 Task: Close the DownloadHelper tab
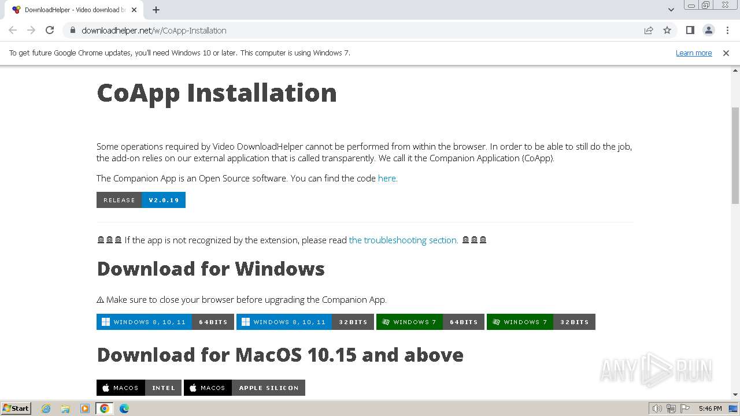pyautogui.click(x=135, y=10)
